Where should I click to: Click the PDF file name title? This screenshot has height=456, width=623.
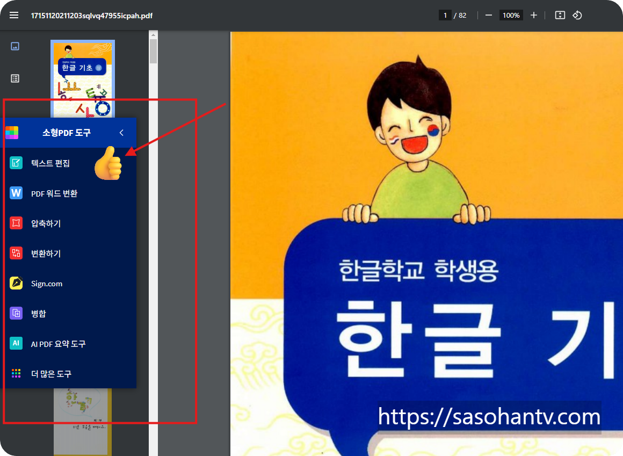tap(92, 16)
